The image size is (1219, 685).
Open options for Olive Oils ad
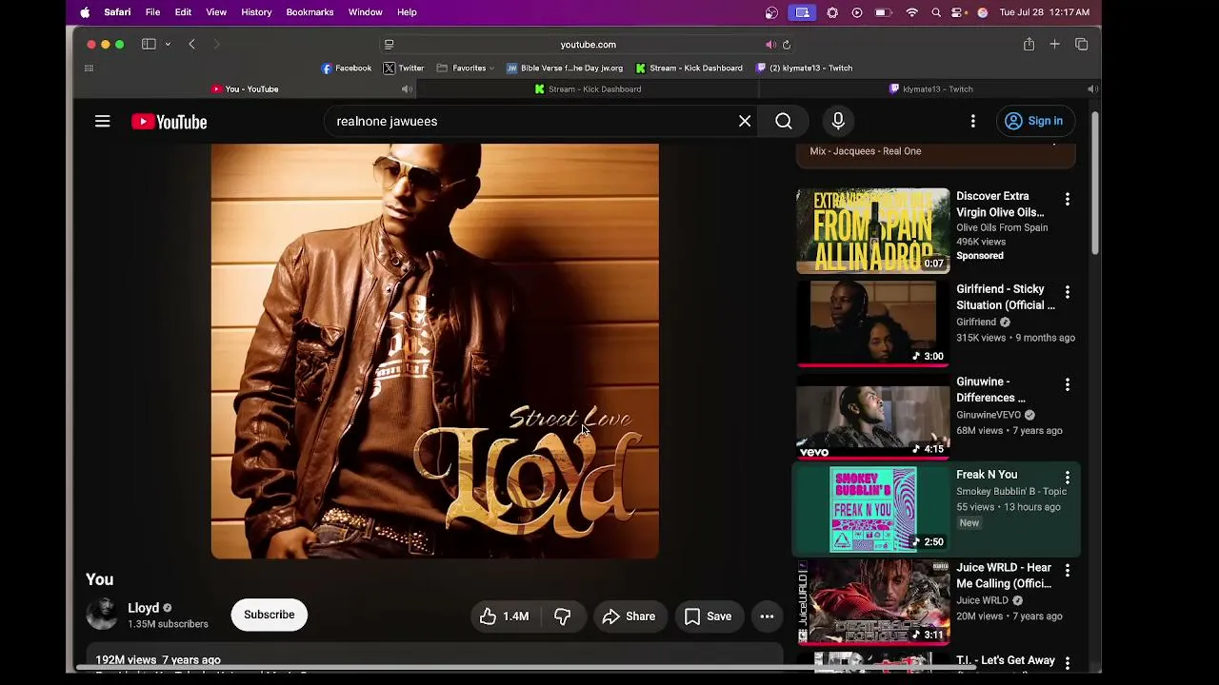click(1068, 199)
